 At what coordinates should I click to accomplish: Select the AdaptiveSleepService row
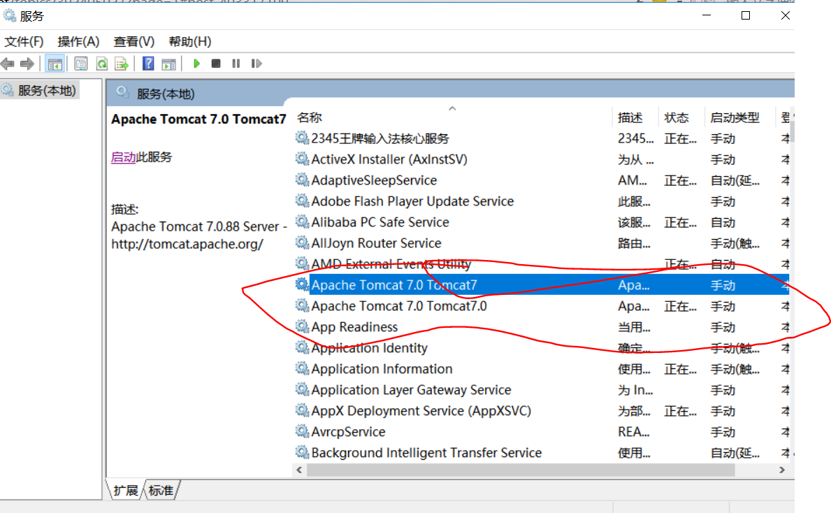(541, 181)
